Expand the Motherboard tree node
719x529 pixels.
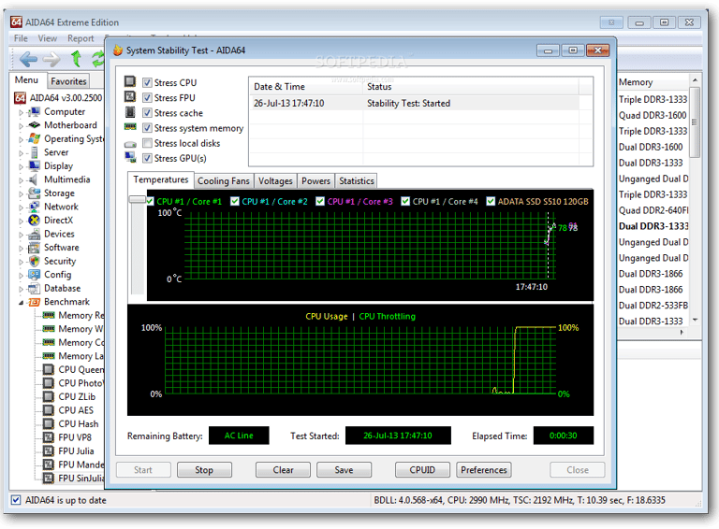22,126
